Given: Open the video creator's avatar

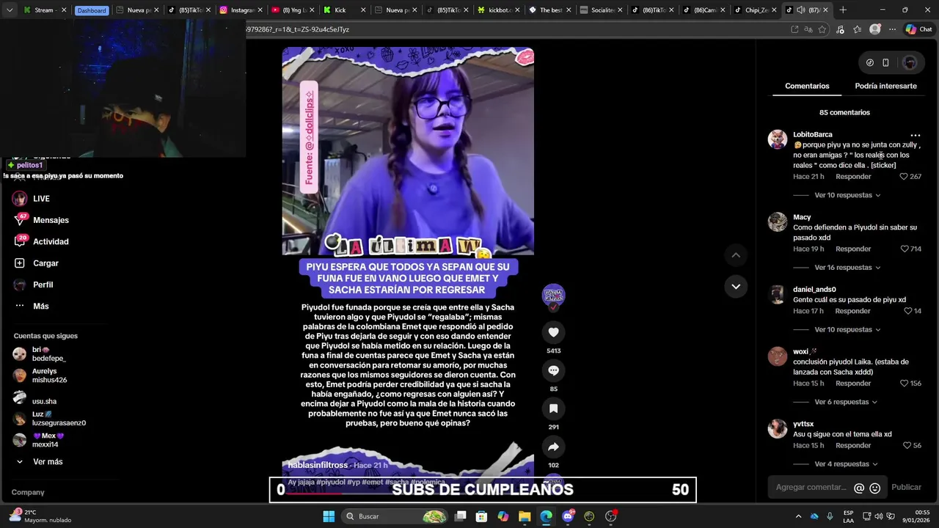Looking at the screenshot, I should coord(553,295).
